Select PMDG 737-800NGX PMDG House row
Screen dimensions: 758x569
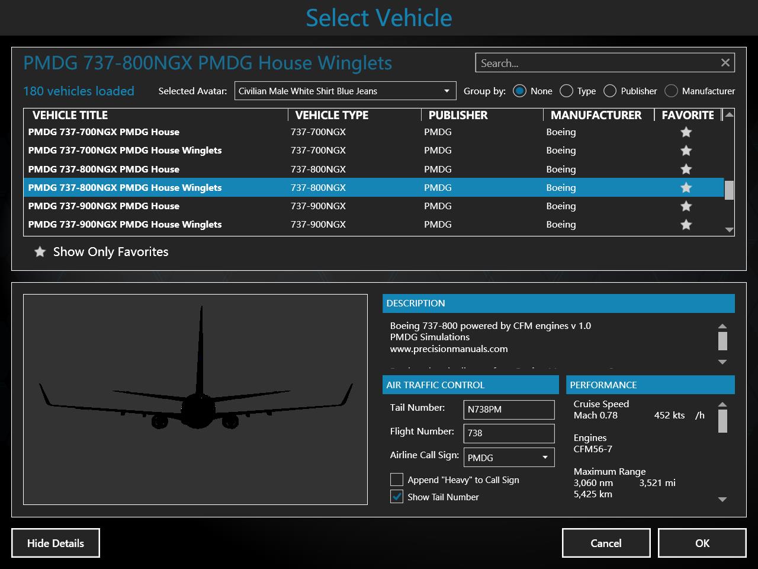(x=374, y=169)
